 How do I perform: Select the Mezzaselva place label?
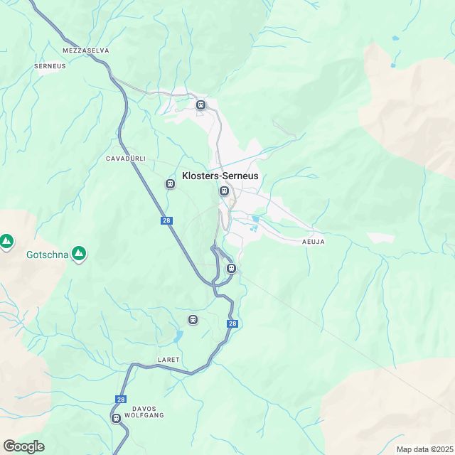pos(86,50)
